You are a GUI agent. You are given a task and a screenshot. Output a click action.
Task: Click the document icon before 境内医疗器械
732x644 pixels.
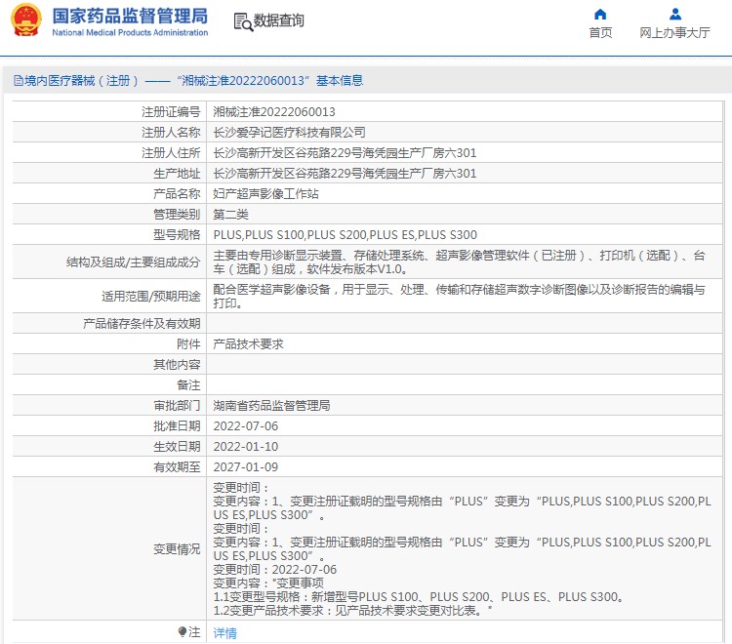[x=19, y=81]
